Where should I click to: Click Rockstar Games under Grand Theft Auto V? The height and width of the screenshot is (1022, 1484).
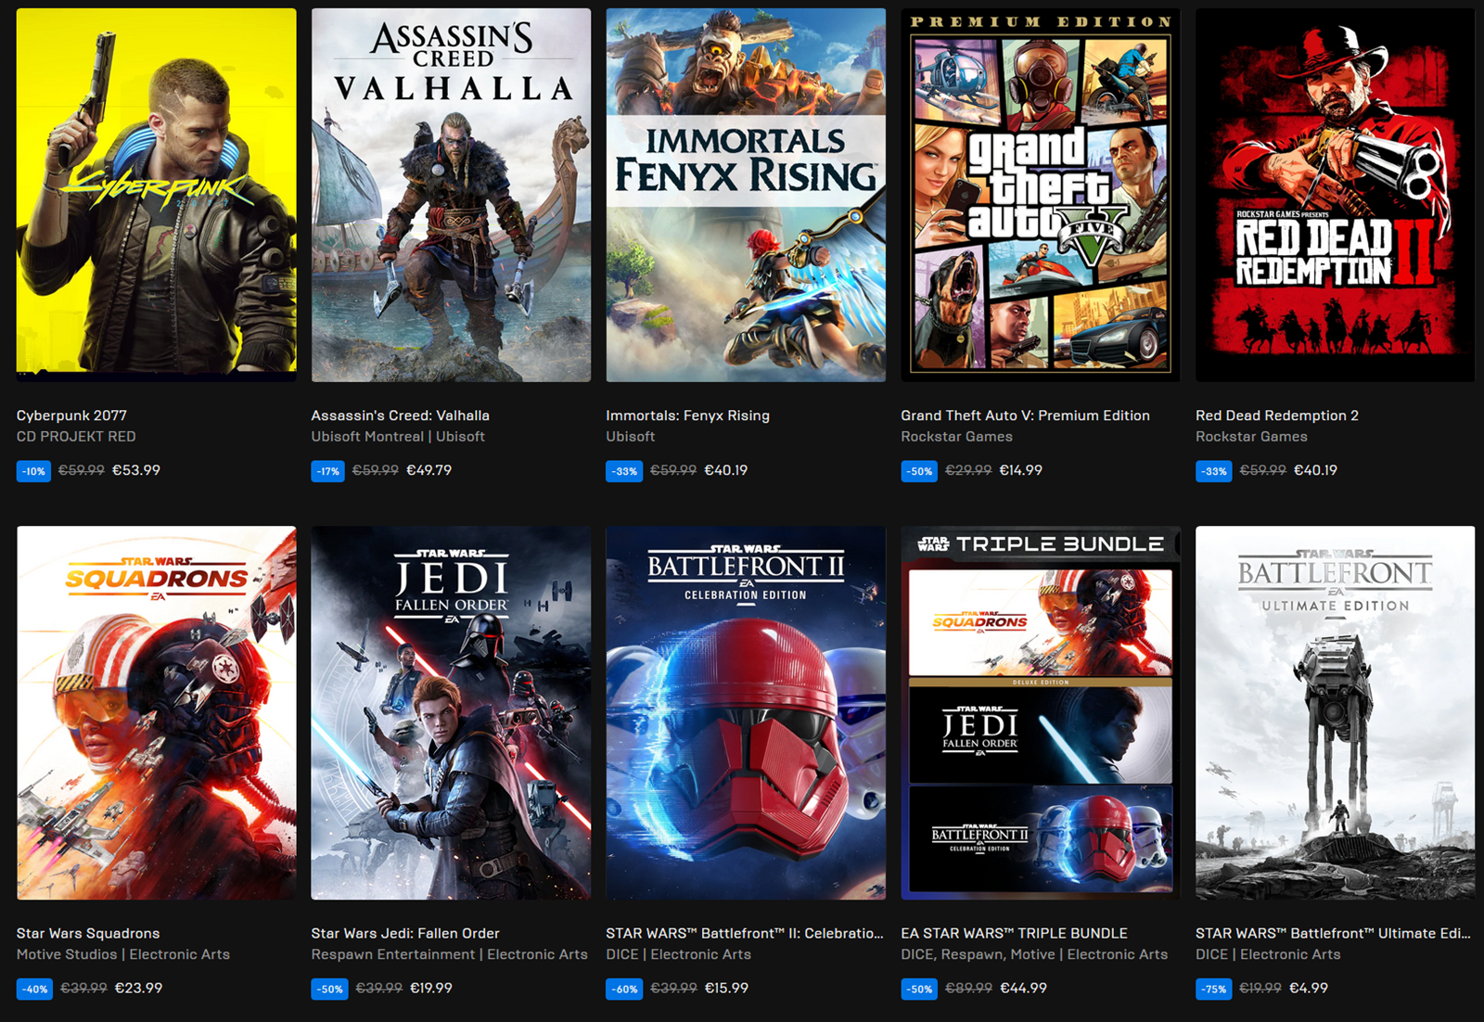point(956,436)
